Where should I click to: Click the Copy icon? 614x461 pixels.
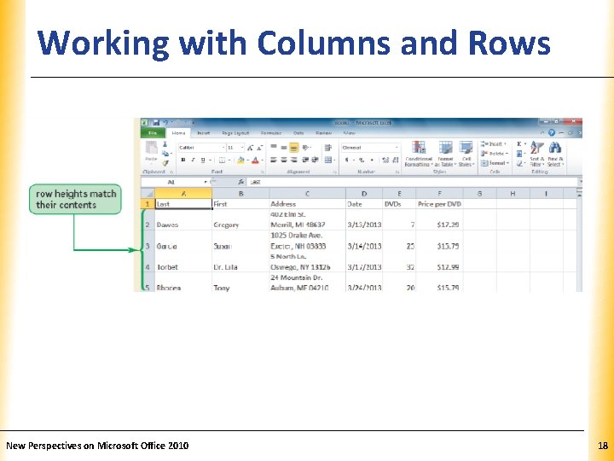pyautogui.click(x=165, y=154)
